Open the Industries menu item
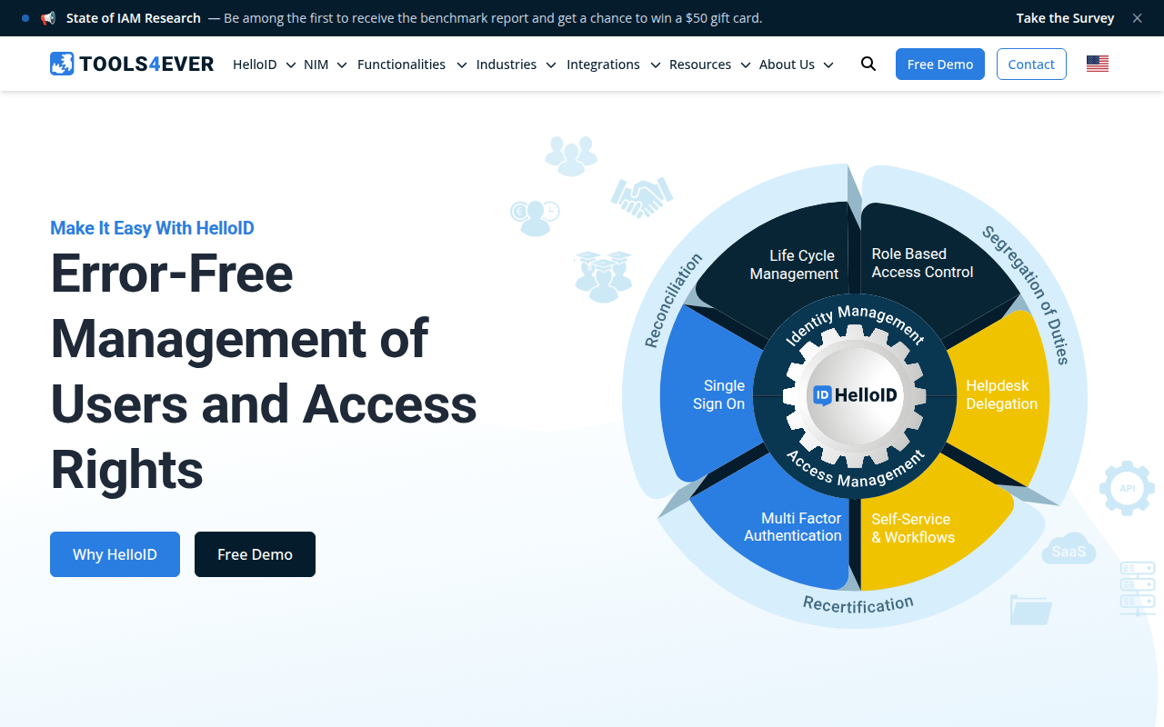1164x727 pixels. 507,65
